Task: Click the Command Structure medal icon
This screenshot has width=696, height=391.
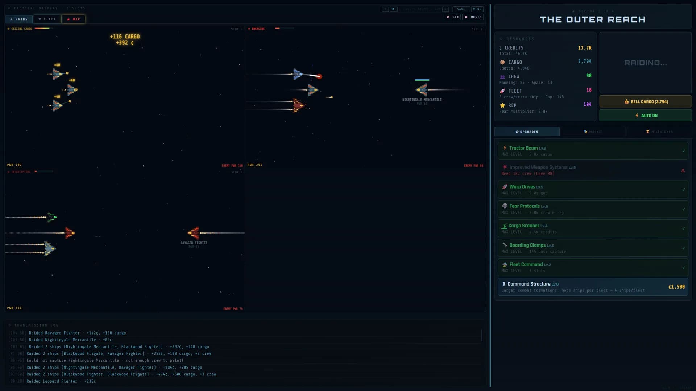Action: coord(504,284)
